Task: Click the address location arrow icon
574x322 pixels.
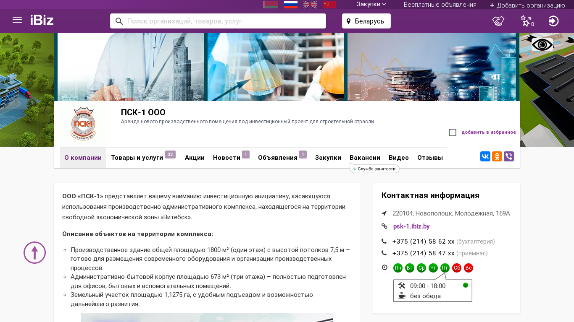Action: coord(384,213)
